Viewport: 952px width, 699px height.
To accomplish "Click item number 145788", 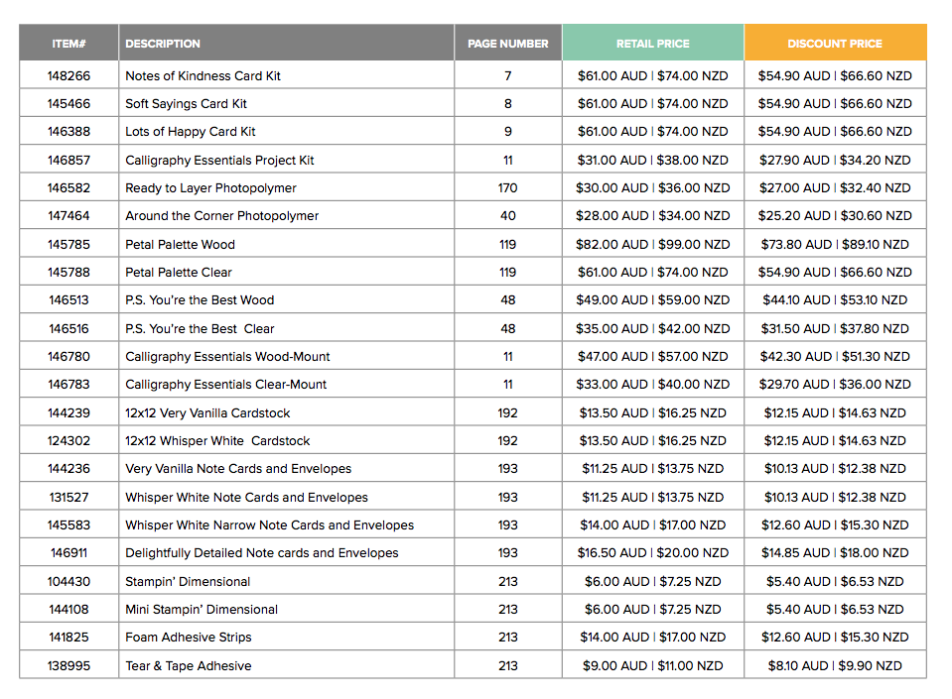I will point(68,273).
